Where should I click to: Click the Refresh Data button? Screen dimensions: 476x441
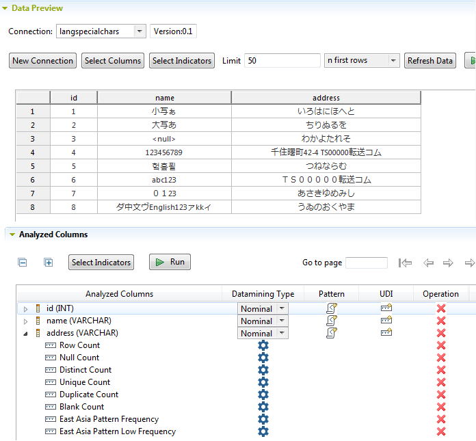tap(429, 60)
